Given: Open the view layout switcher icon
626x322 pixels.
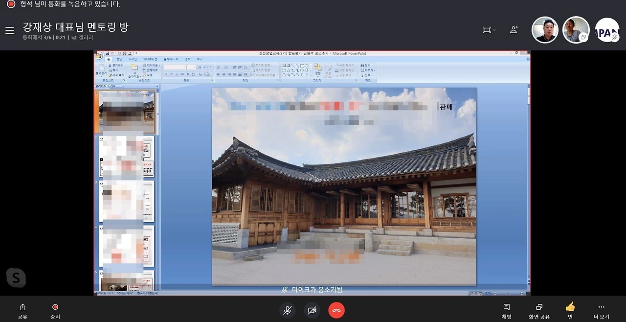Looking at the screenshot, I should click(486, 30).
